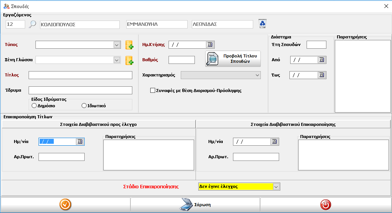The width and height of the screenshot is (392, 213).
Task: Click the red power exit button
Action: (x=326, y=205)
